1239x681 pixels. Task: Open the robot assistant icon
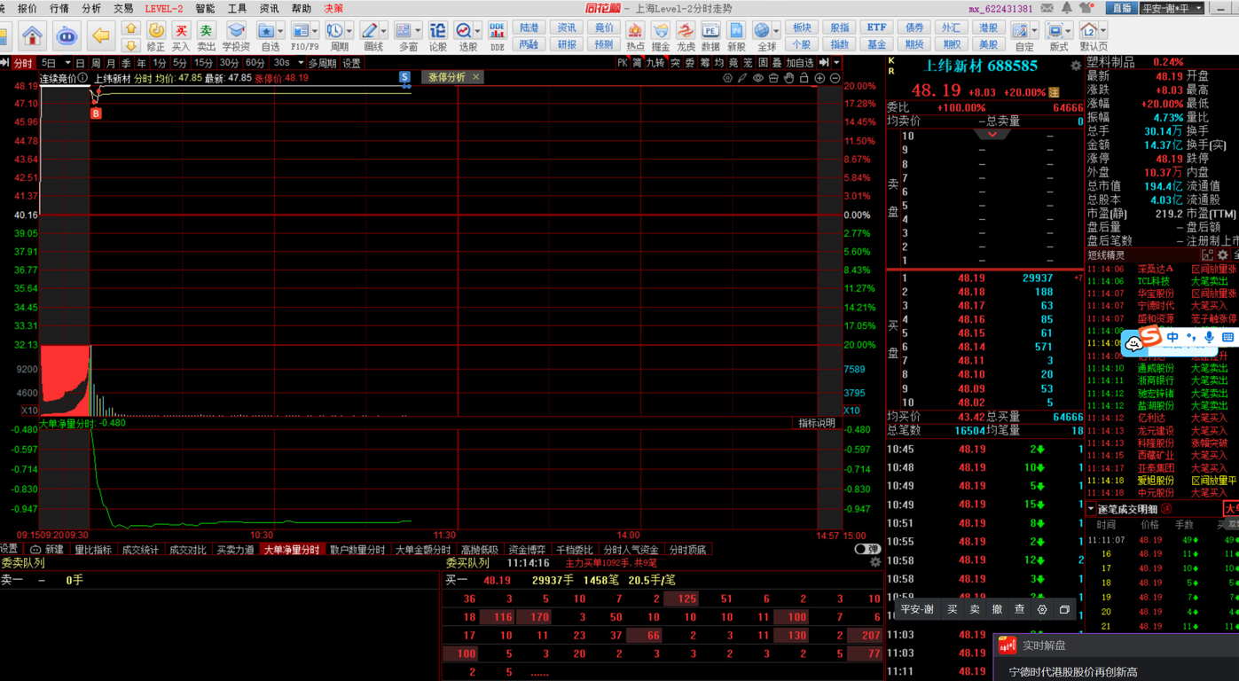pos(67,36)
